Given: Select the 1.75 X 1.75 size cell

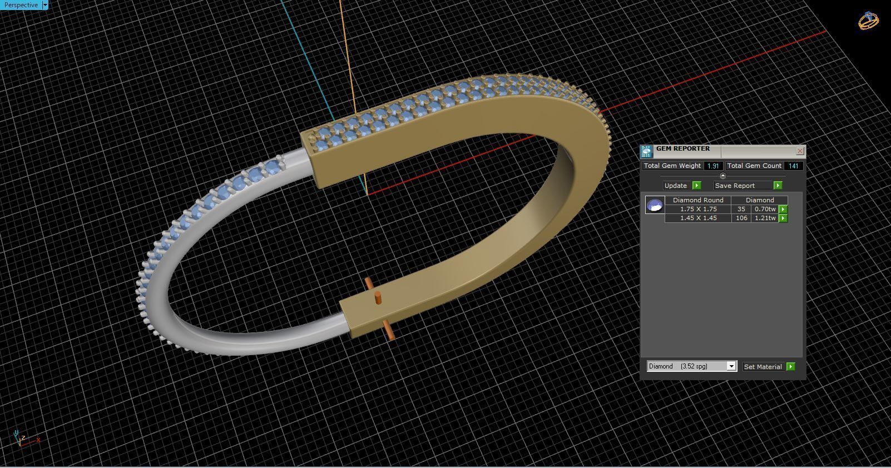Looking at the screenshot, I should pyautogui.click(x=698, y=209).
